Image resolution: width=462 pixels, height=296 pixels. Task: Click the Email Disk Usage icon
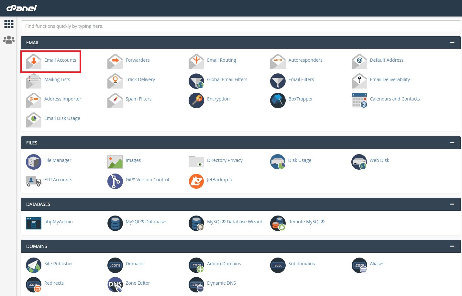34,120
